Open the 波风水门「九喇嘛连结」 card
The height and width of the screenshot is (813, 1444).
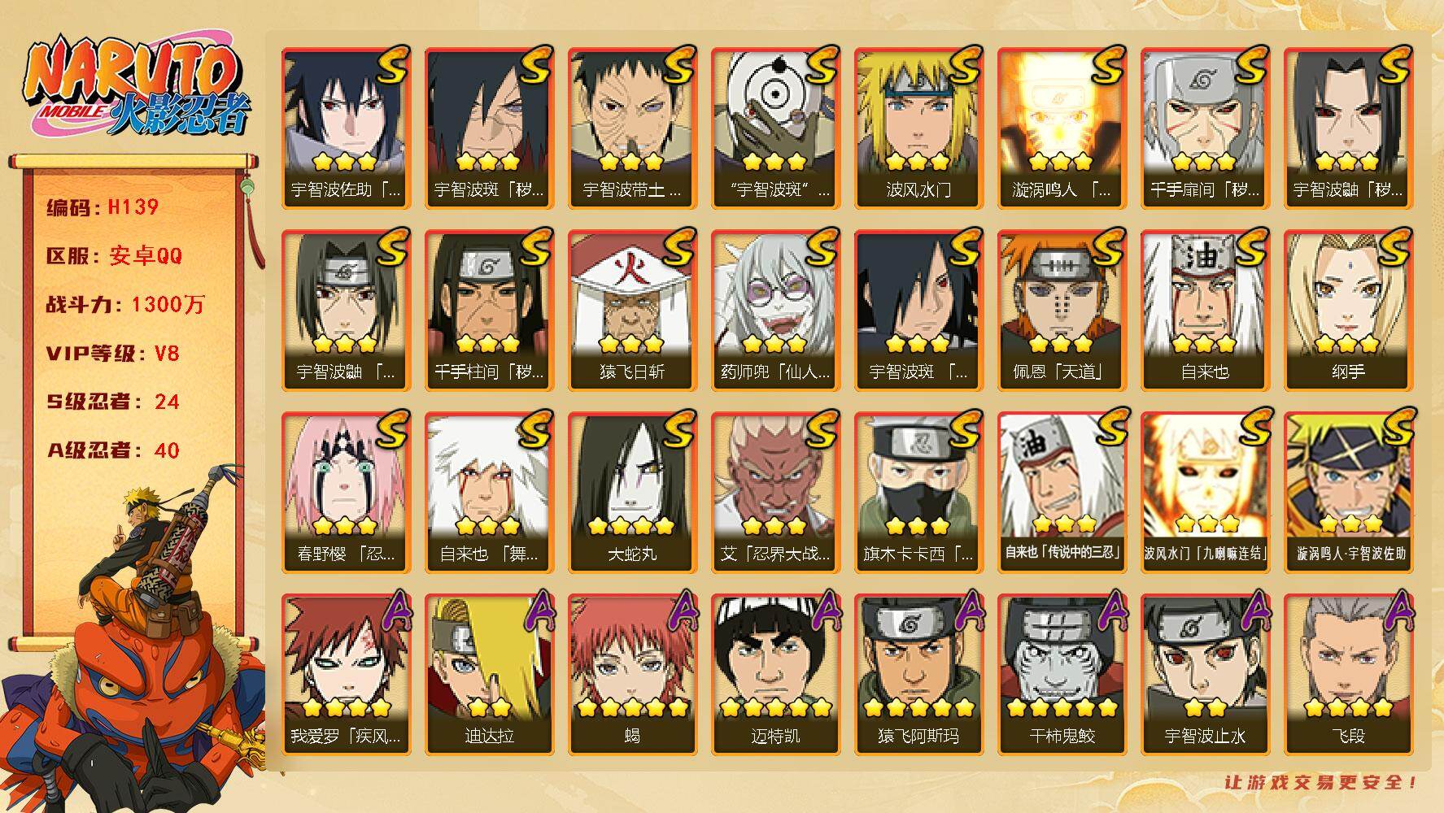pos(1205,493)
